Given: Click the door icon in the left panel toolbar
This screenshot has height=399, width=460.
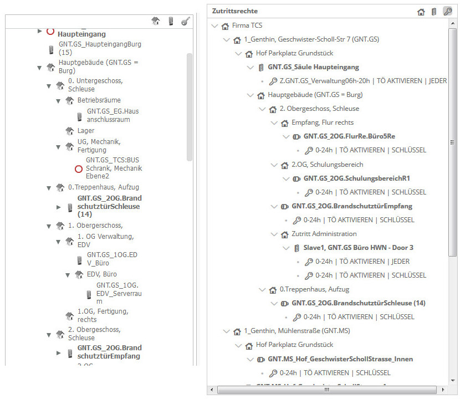Looking at the screenshot, I should click(x=171, y=21).
